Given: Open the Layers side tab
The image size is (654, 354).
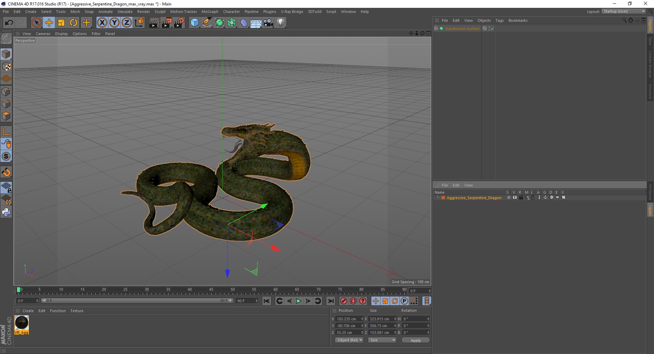Looking at the screenshot, I should point(650,210).
